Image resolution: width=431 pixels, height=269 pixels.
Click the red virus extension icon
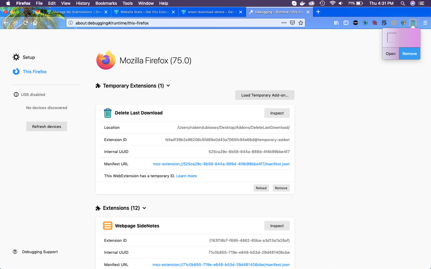[375, 23]
